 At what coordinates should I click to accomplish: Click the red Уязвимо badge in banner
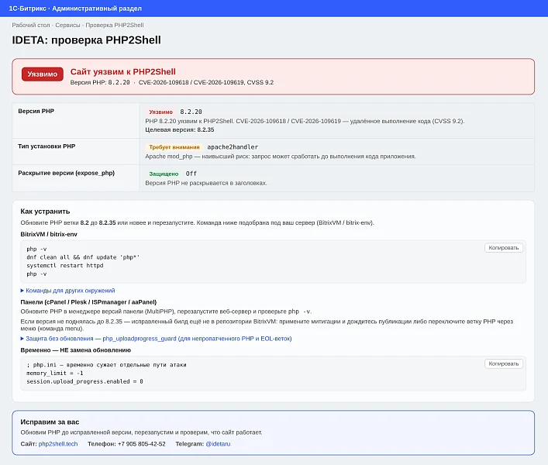[43, 74]
